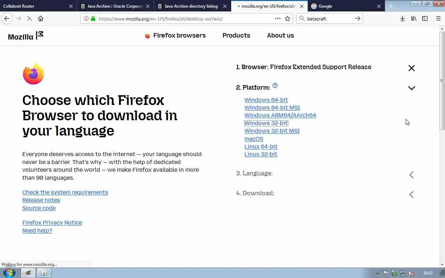Open the Downloads panel arrow icon
The width and height of the screenshot is (445, 278).
pos(402,18)
